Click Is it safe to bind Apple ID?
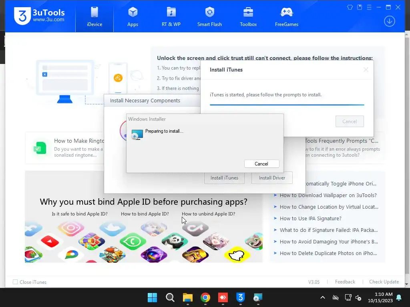The height and width of the screenshot is (307, 410). 80,214
